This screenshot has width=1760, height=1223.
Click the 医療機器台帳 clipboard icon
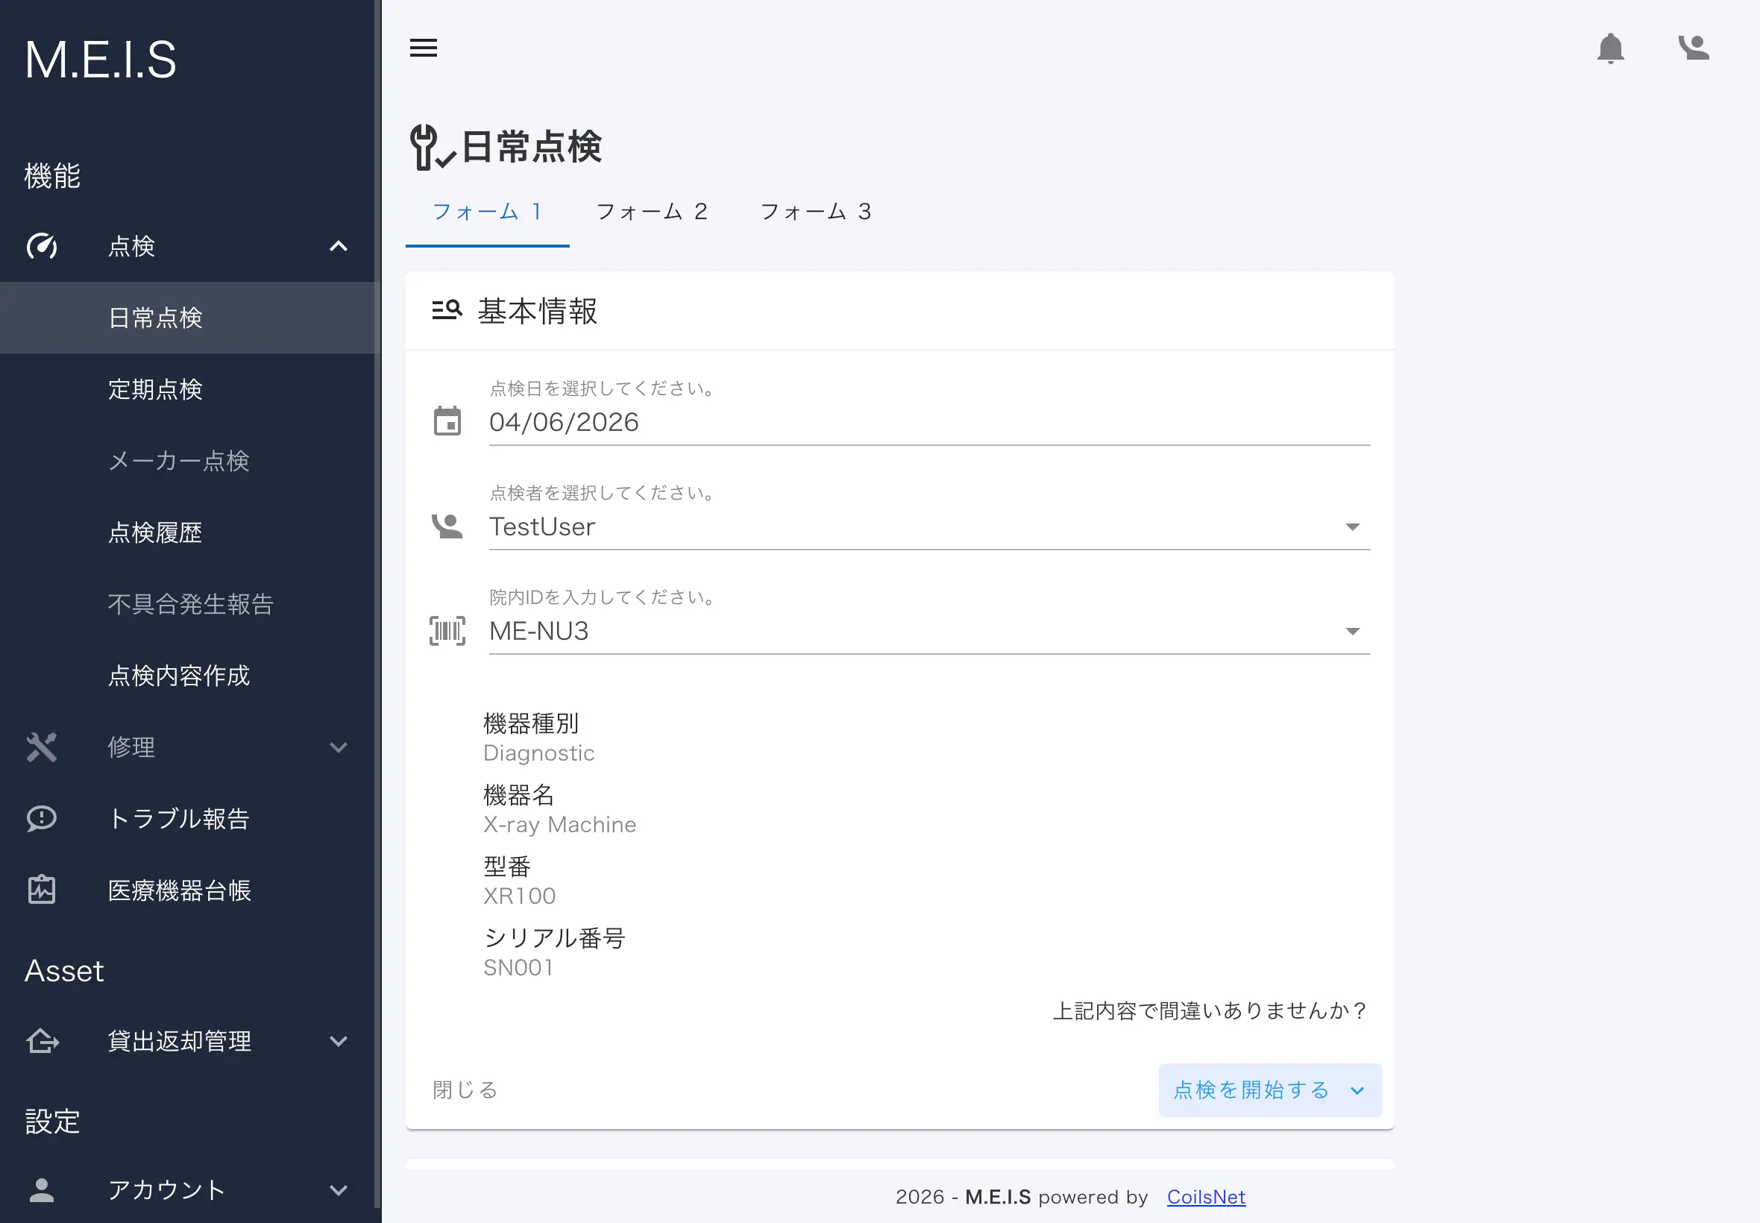[x=41, y=890]
